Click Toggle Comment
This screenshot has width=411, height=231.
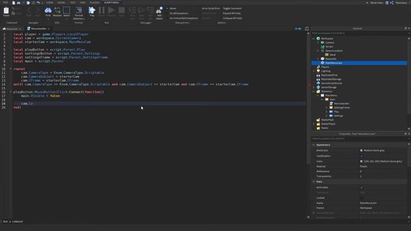(232, 8)
